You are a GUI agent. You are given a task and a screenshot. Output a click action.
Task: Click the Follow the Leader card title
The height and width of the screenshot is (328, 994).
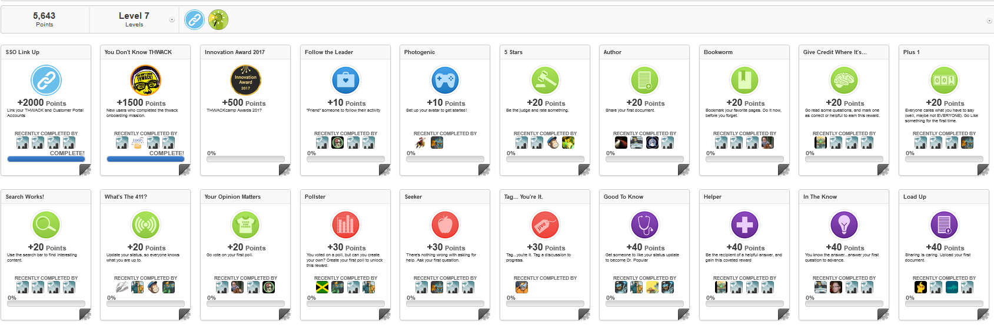click(329, 52)
